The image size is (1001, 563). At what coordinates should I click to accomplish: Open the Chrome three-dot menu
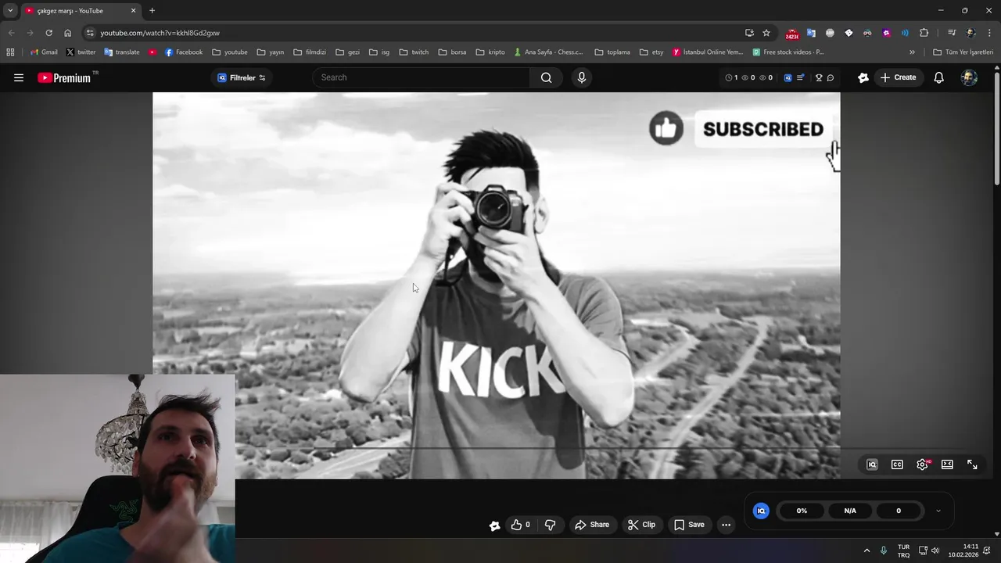coord(990,33)
